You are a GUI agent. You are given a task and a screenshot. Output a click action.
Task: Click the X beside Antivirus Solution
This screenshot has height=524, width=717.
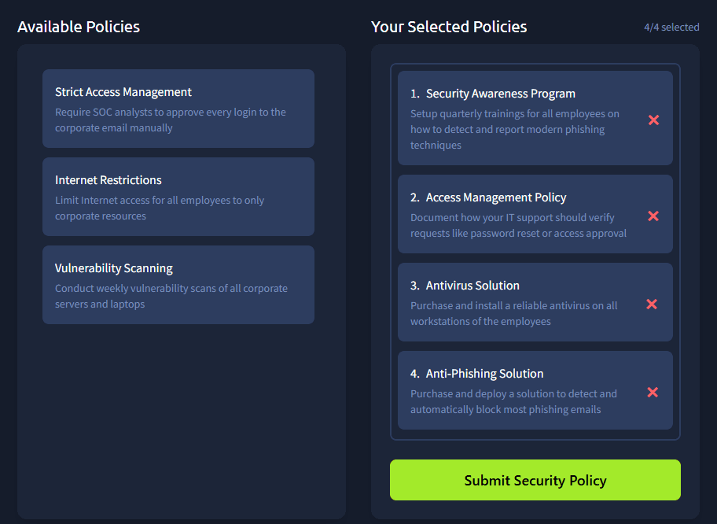click(x=652, y=304)
